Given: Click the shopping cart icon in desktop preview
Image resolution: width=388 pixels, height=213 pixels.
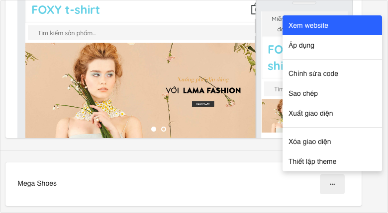Looking at the screenshot, I should (253, 9).
